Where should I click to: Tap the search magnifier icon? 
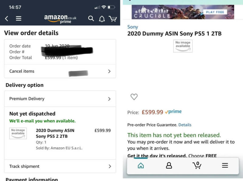click(91, 19)
